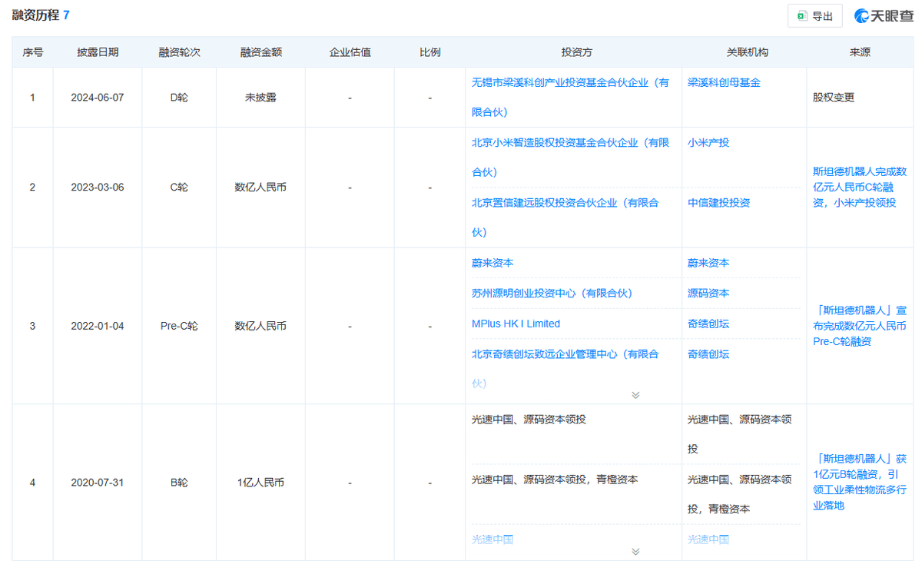
Task: Expand the B轮 investor list chevron
Action: pyautogui.click(x=635, y=552)
